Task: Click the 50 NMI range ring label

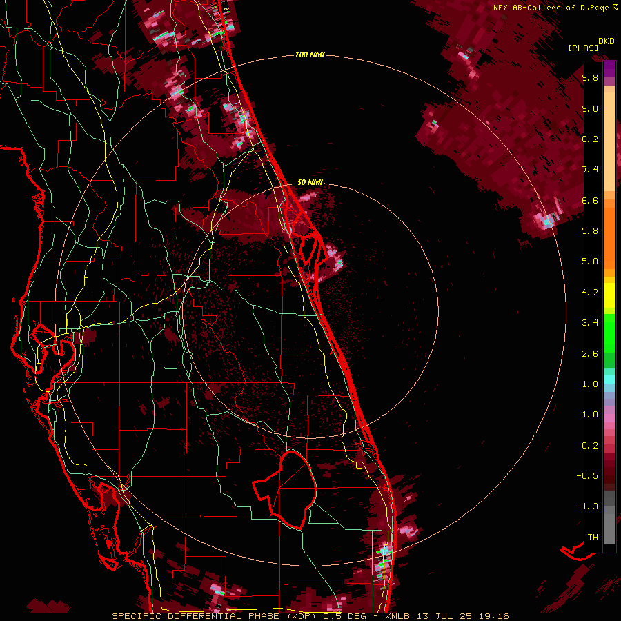Action: pyautogui.click(x=310, y=182)
